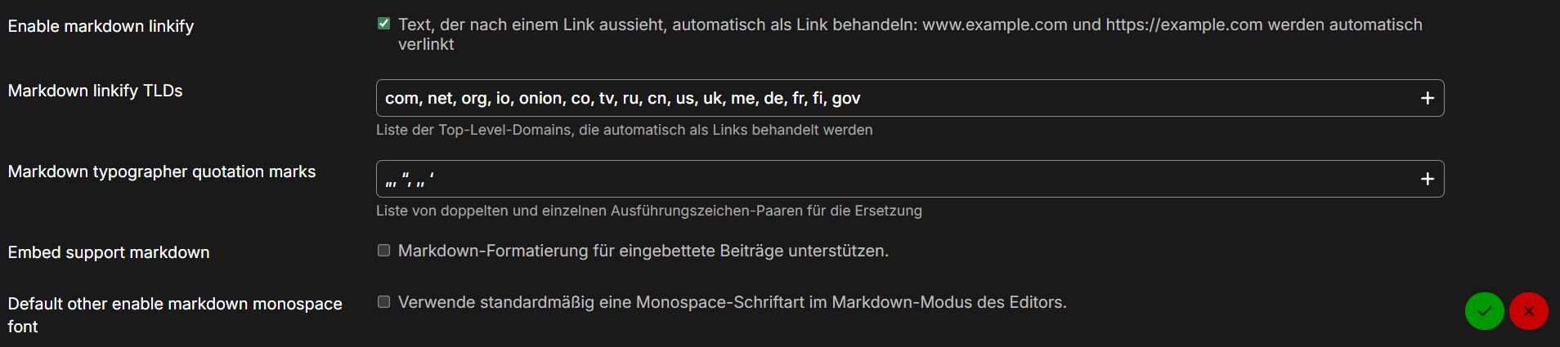Screen dimensions: 1560x347
Task: Enable the Embed support markdown checkbox
Action: pos(383,251)
